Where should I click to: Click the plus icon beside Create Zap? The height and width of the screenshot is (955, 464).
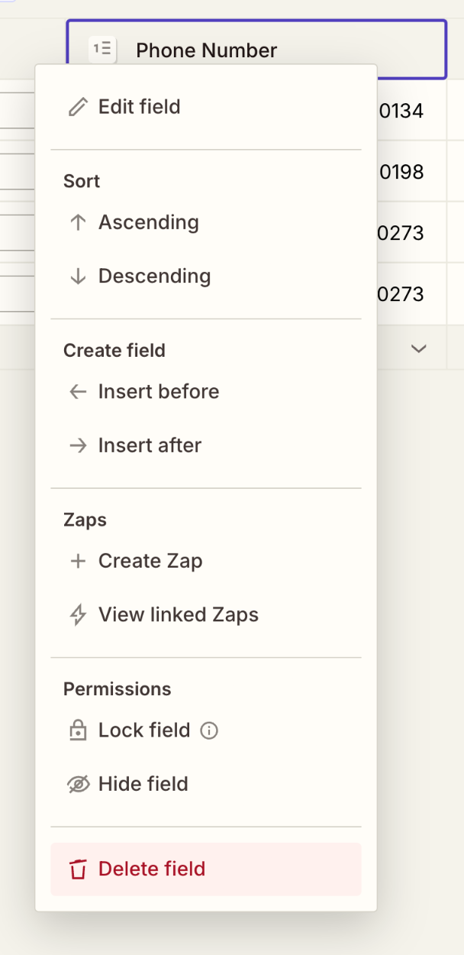77,561
